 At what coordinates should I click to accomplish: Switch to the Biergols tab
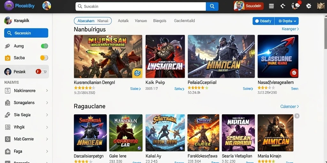[160, 21]
